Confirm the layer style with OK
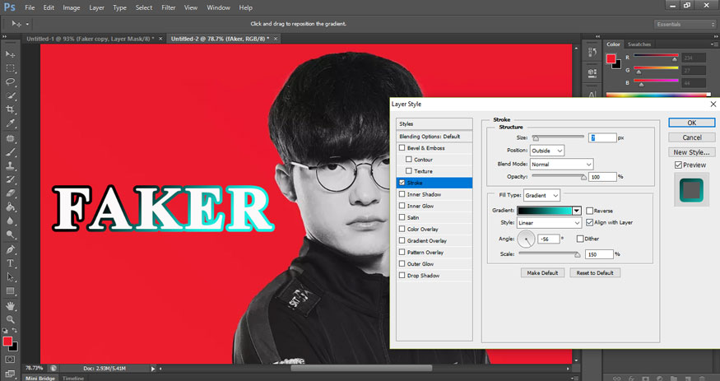 point(691,123)
